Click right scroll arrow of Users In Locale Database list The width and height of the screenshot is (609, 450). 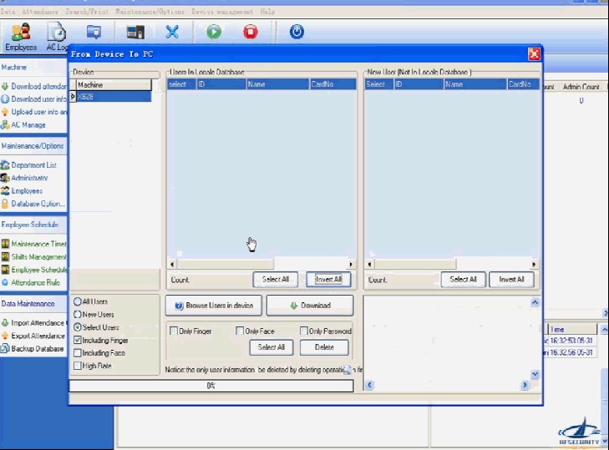pos(351,265)
